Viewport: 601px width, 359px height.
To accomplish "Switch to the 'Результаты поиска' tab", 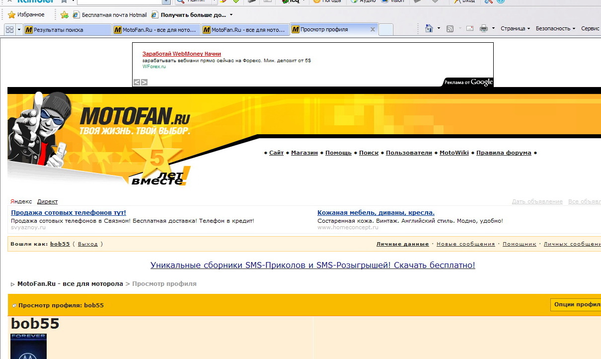I will tap(67, 30).
